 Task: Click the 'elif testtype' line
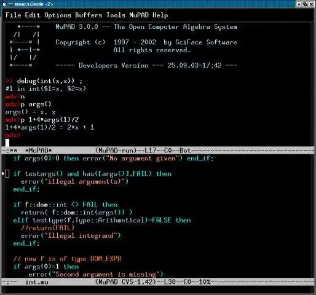102,221
